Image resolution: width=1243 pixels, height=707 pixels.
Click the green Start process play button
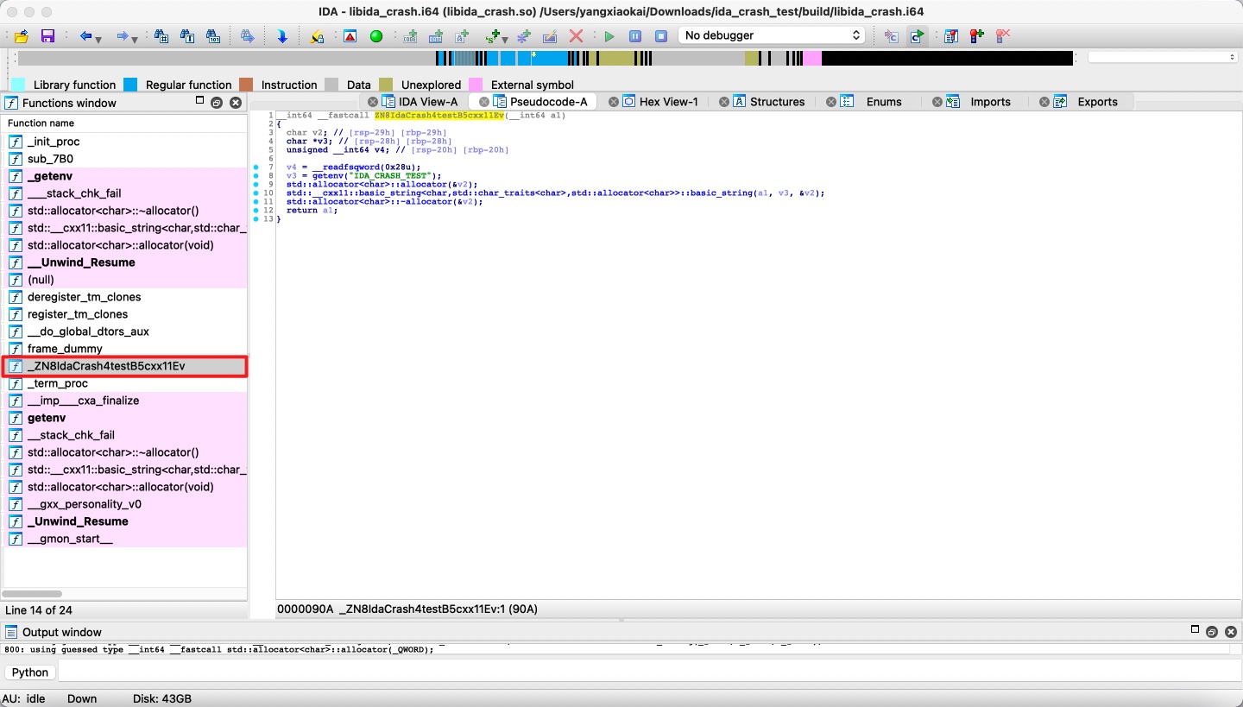pyautogui.click(x=609, y=36)
